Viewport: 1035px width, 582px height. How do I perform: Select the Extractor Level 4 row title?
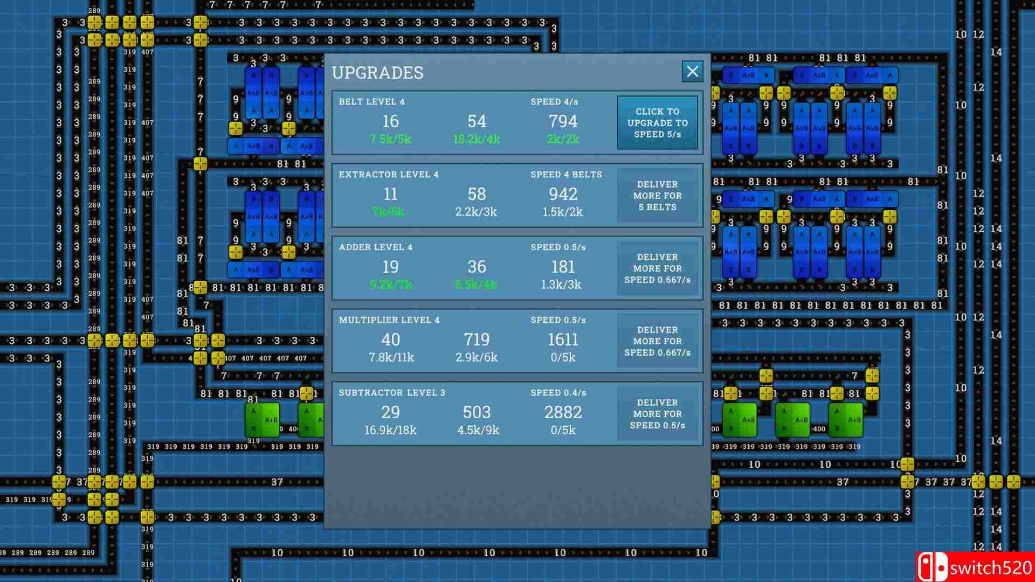pyautogui.click(x=389, y=175)
